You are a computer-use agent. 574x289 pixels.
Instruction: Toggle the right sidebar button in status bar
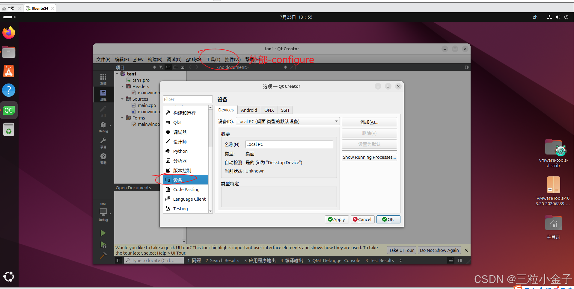point(460,261)
